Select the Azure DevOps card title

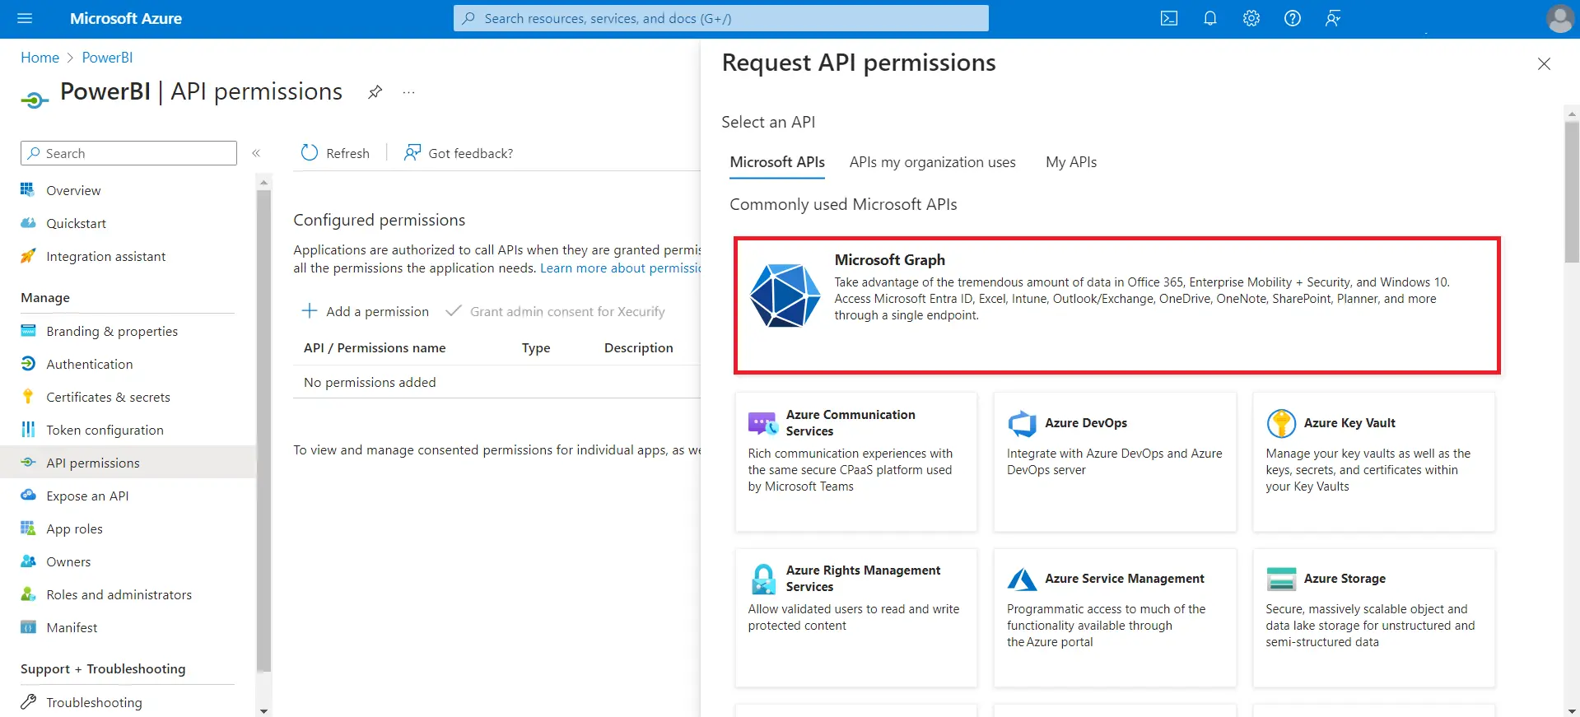click(1086, 423)
